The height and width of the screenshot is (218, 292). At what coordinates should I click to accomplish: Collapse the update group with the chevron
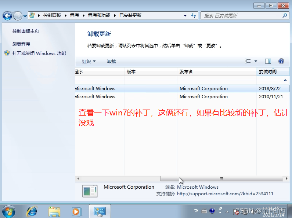(x=285, y=80)
